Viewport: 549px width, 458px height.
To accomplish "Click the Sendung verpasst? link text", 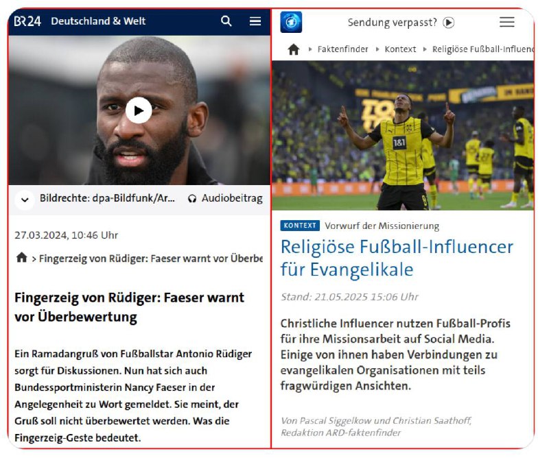I will (392, 23).
